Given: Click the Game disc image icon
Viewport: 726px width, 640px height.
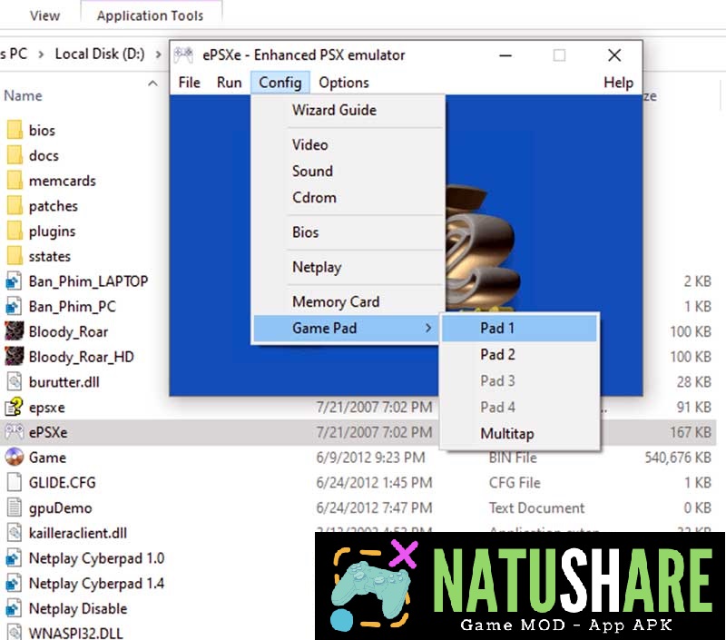Looking at the screenshot, I should click(14, 457).
